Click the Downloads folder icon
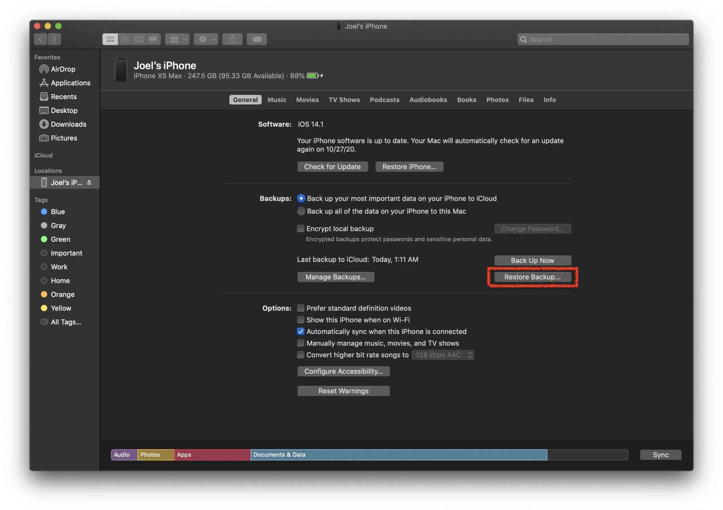 pos(44,124)
